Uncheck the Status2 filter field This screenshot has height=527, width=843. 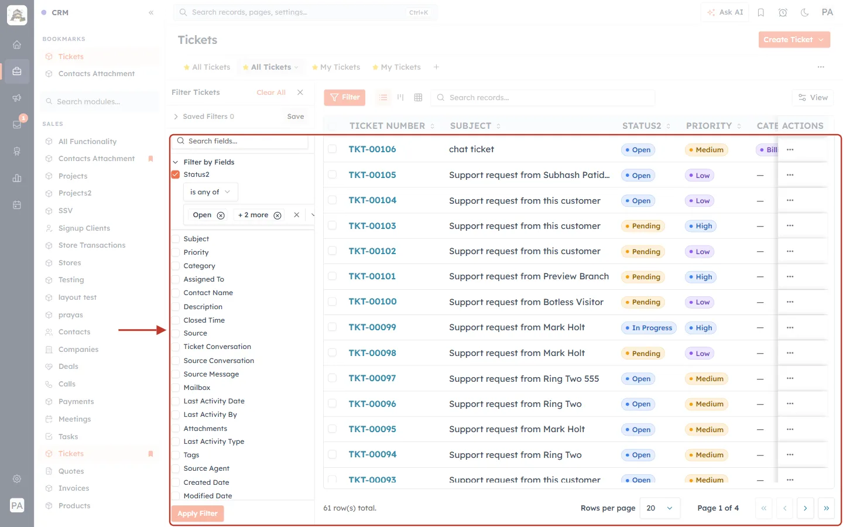tap(176, 174)
